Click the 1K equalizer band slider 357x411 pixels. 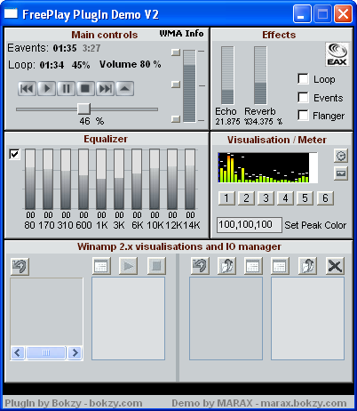101,180
